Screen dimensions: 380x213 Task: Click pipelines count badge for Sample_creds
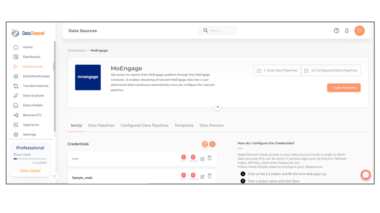193,175
